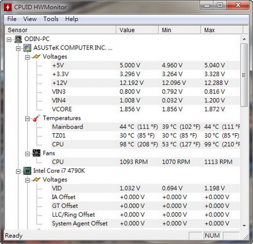The width and height of the screenshot is (253, 244).
Task: Click the 1113 RPM max value
Action: pos(219,162)
